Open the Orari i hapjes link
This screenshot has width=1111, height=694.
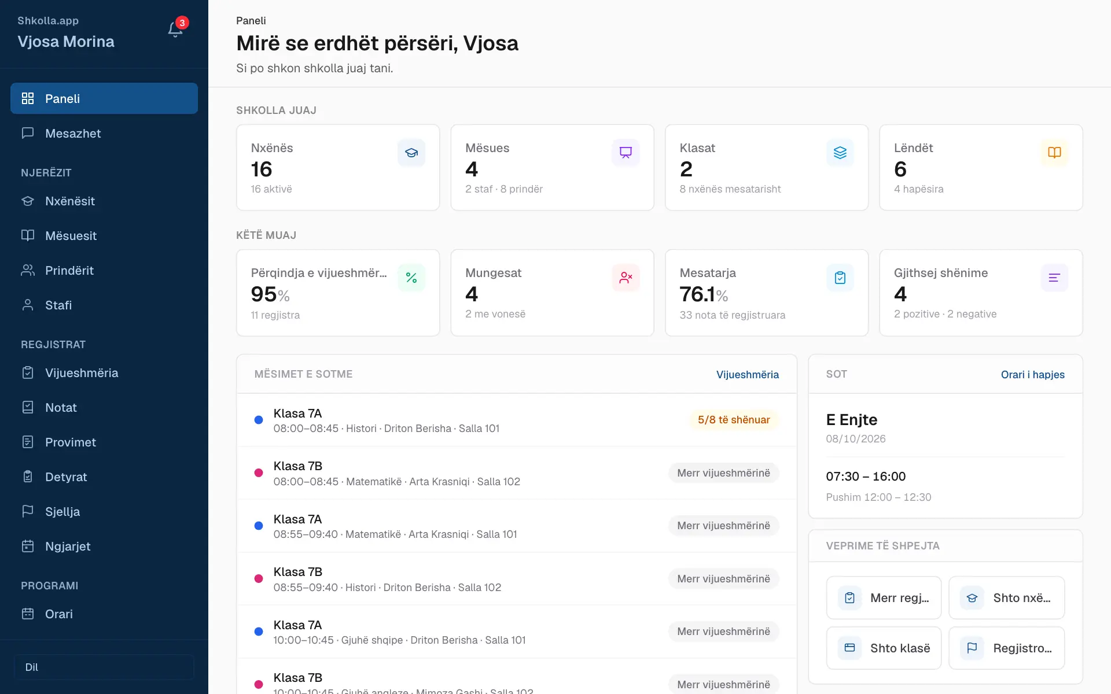(x=1033, y=374)
